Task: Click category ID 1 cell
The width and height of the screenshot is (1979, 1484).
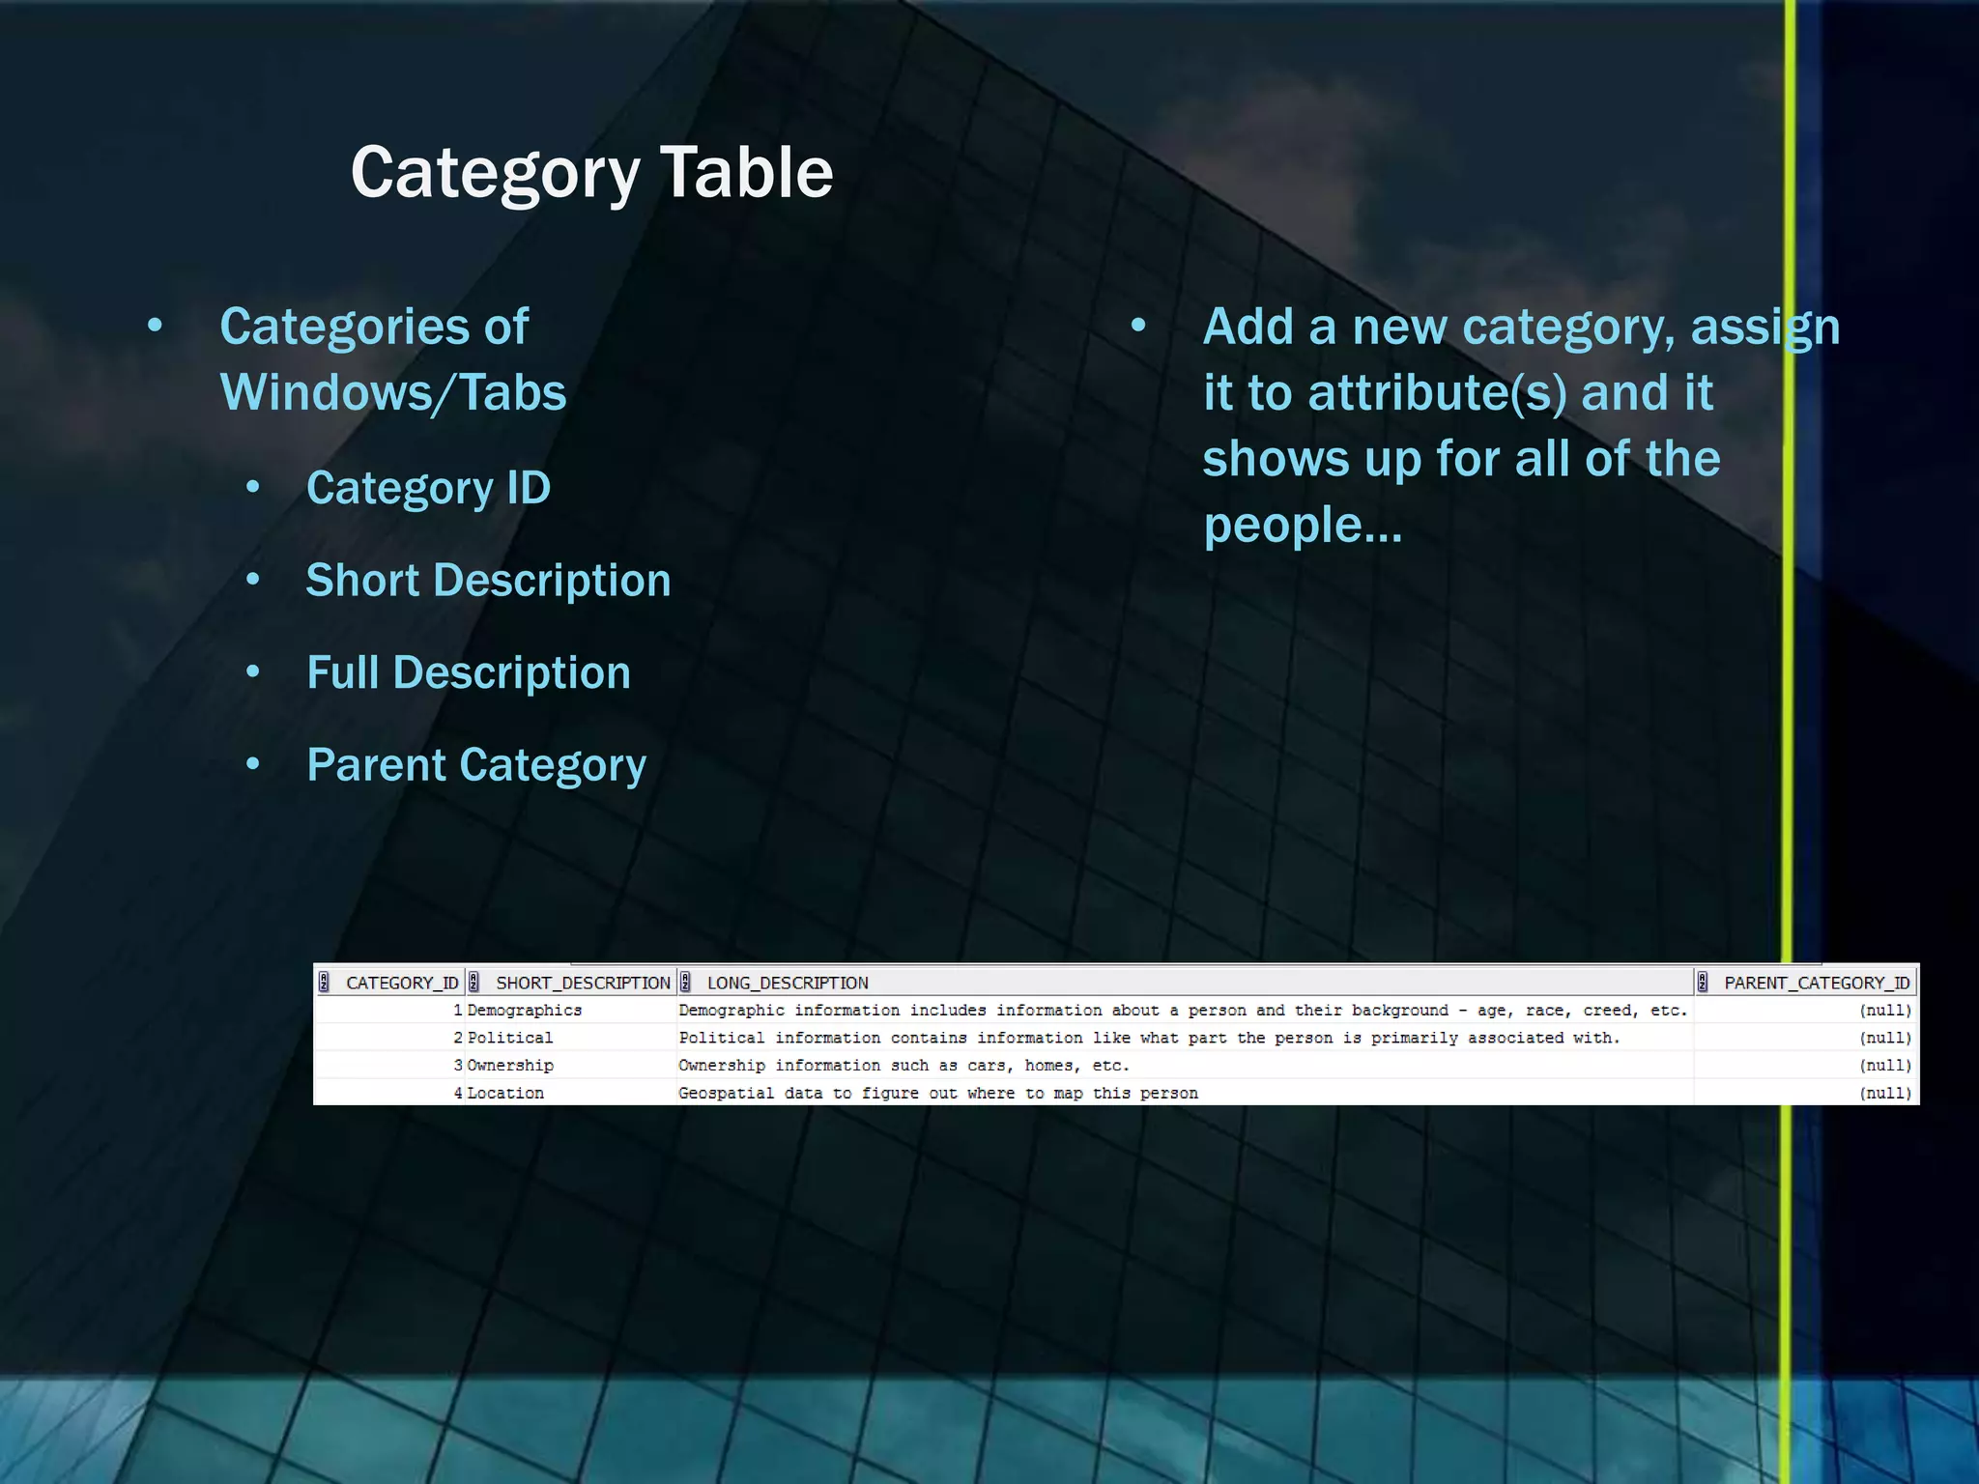Action: click(389, 1011)
